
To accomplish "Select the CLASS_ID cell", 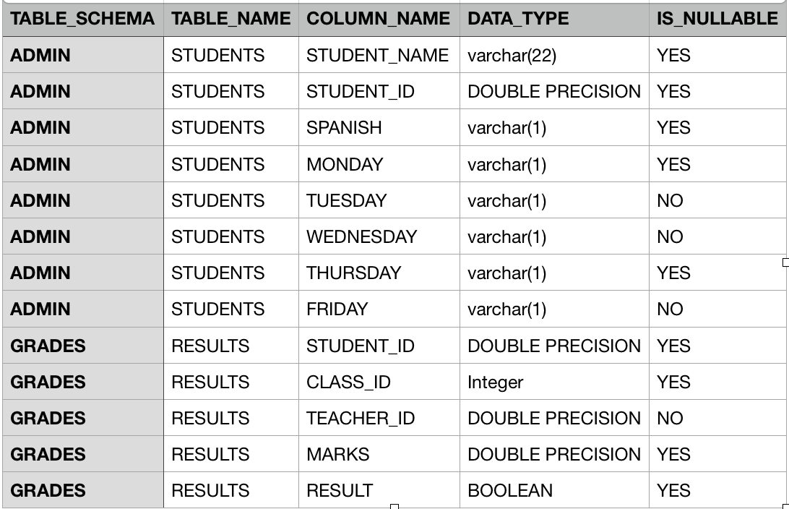I will click(x=348, y=382).
